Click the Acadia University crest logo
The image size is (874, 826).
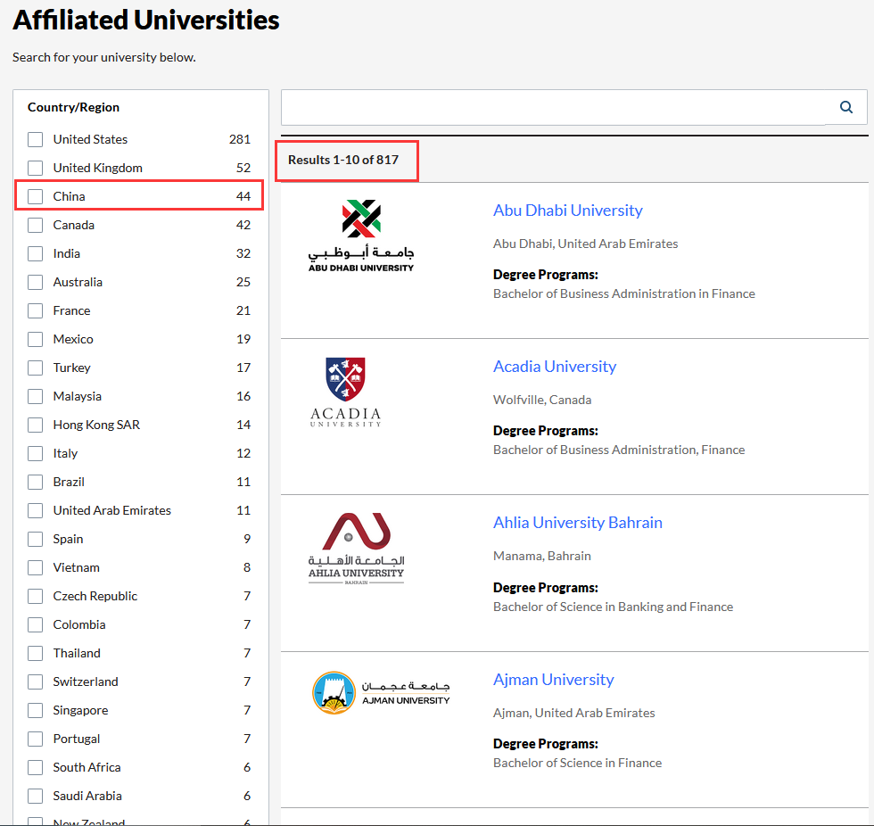[346, 392]
